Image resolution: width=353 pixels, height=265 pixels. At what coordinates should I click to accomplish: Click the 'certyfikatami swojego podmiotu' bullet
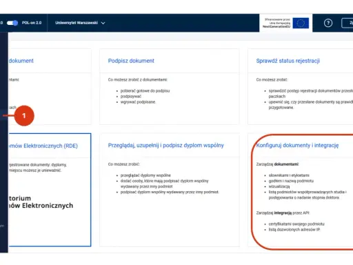(x=296, y=224)
